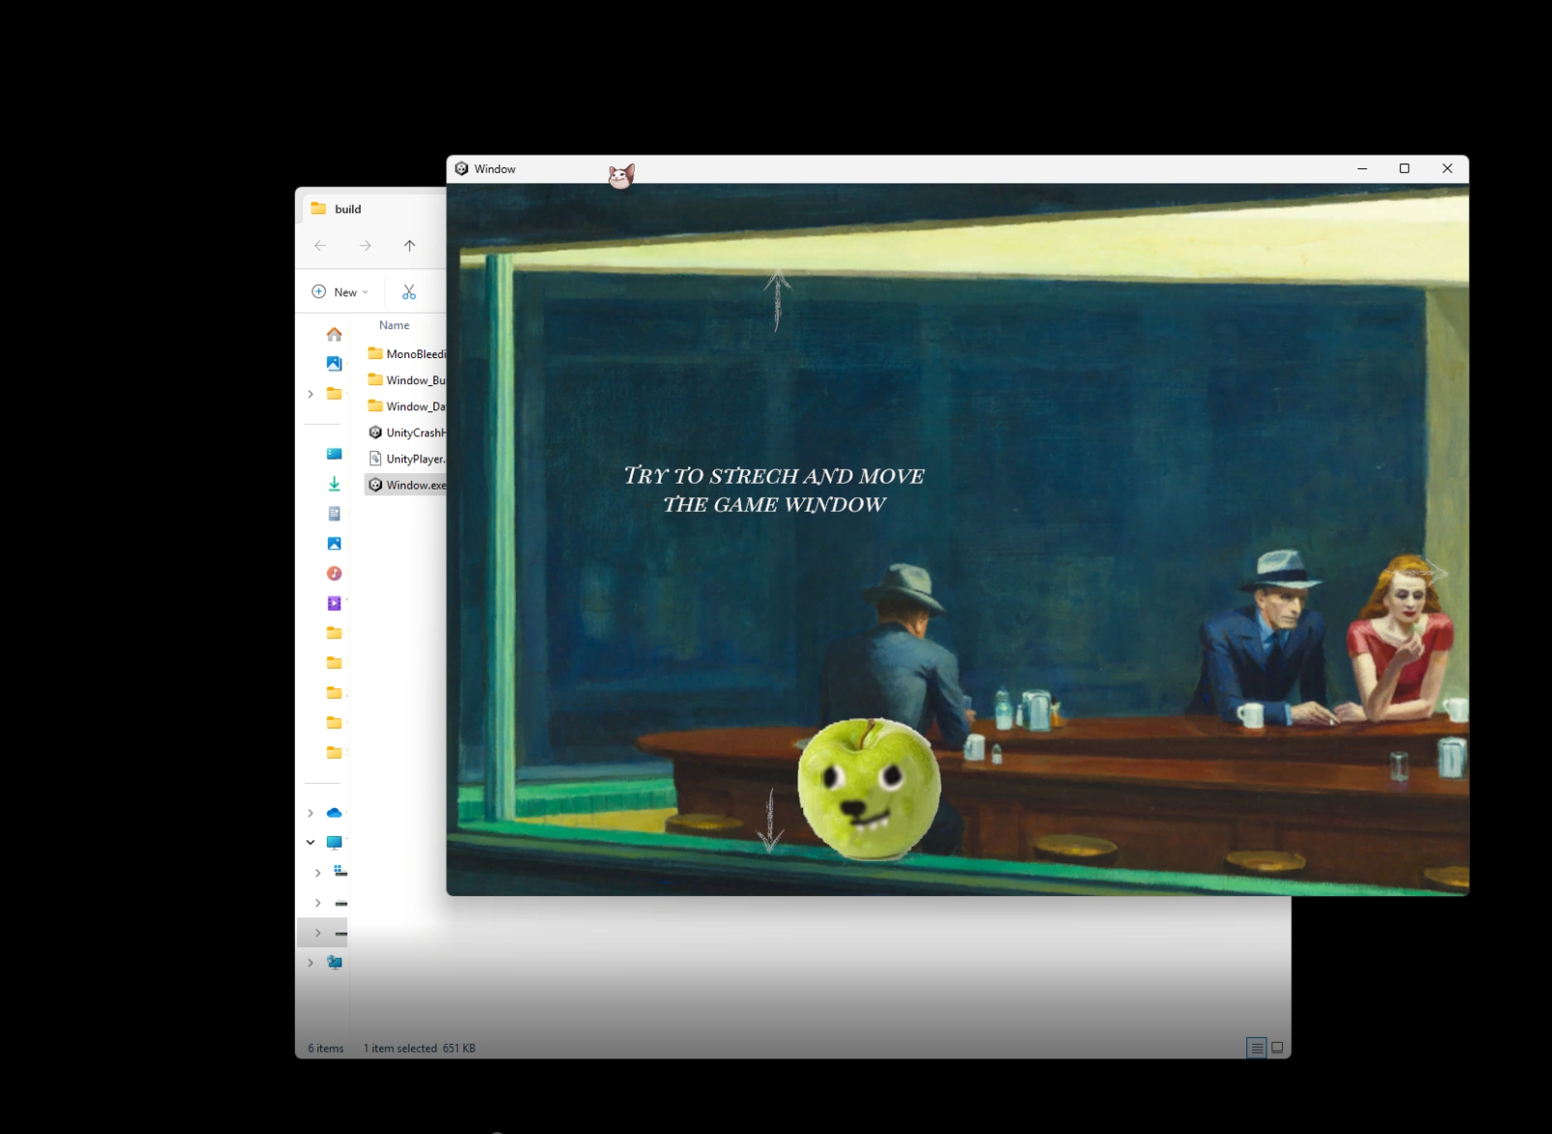Expand the Network node in Explorer
This screenshot has height=1134, width=1552.
click(311, 963)
